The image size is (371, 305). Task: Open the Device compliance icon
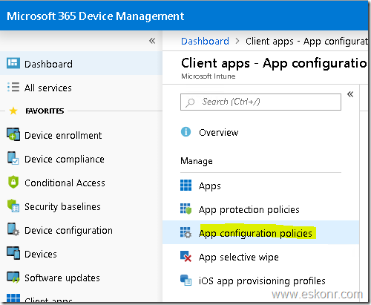[13, 158]
